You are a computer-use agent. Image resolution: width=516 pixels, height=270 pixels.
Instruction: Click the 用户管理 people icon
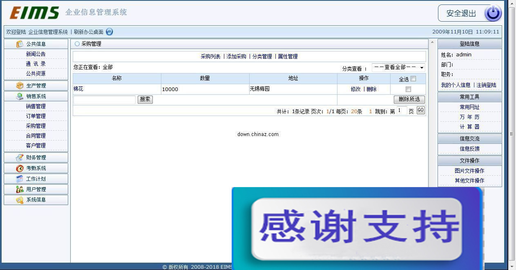point(20,189)
